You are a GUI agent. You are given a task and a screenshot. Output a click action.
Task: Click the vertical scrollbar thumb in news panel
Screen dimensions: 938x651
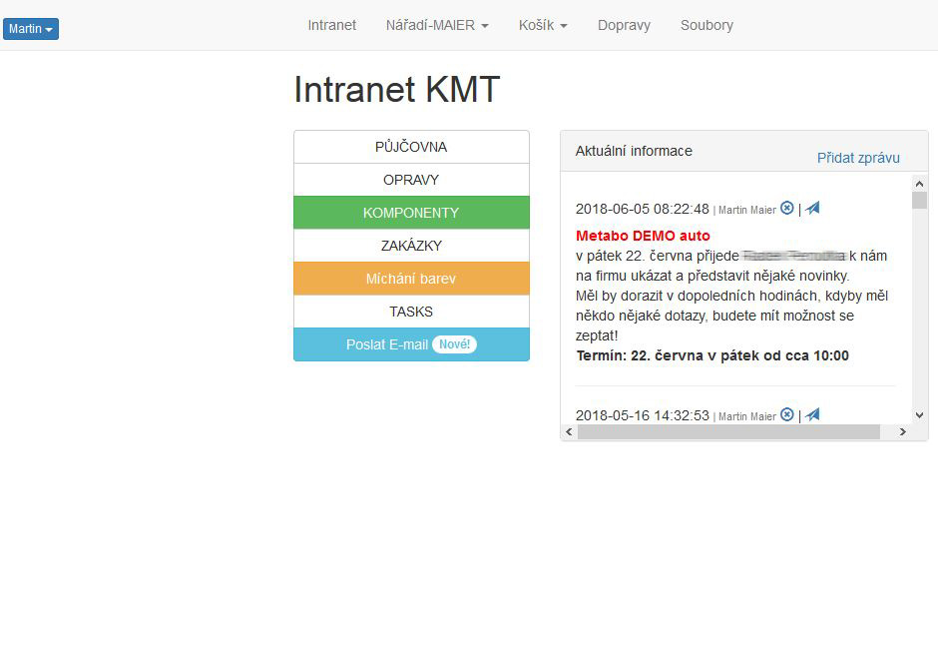[919, 200]
